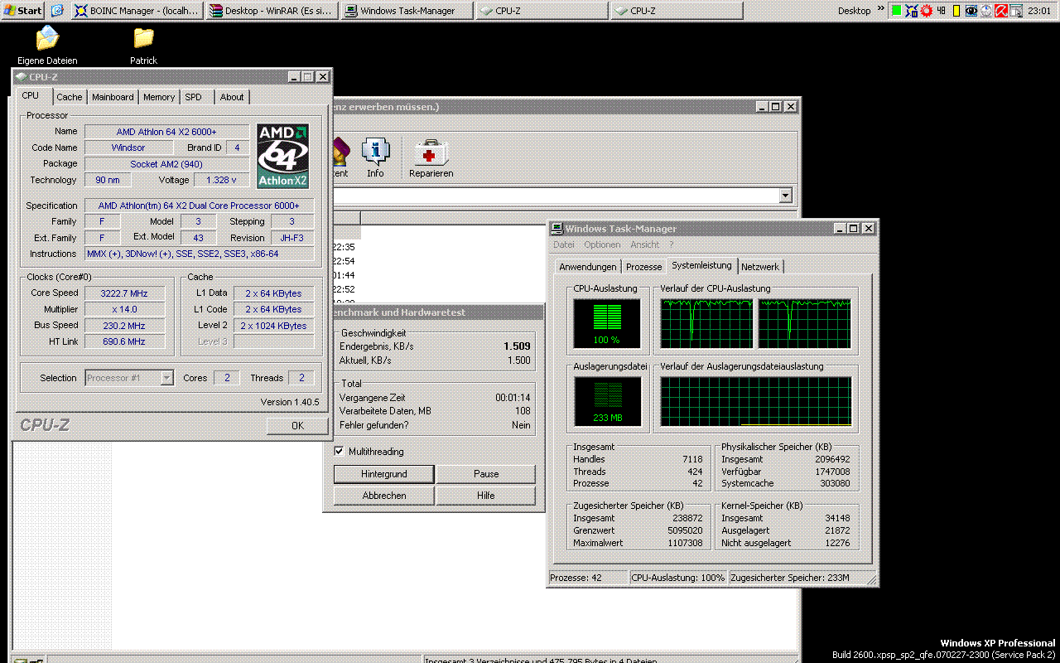Screen dimensions: 1060x663
Task: Click the eye tray icon
Action: (971, 11)
